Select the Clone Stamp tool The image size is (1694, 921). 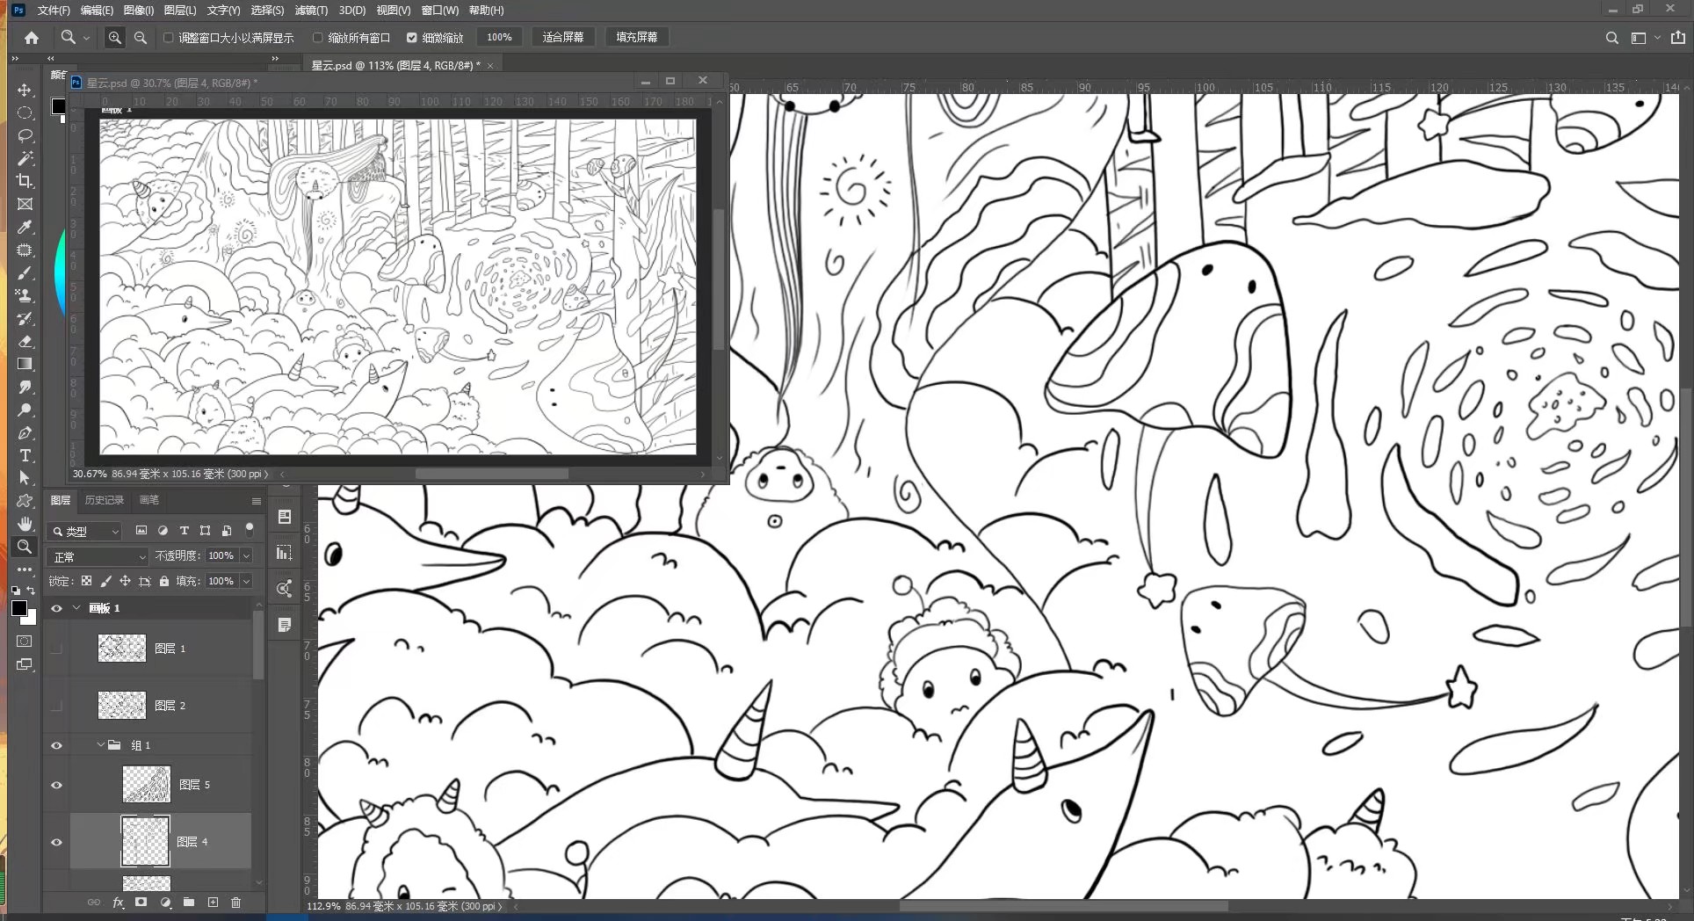(25, 296)
